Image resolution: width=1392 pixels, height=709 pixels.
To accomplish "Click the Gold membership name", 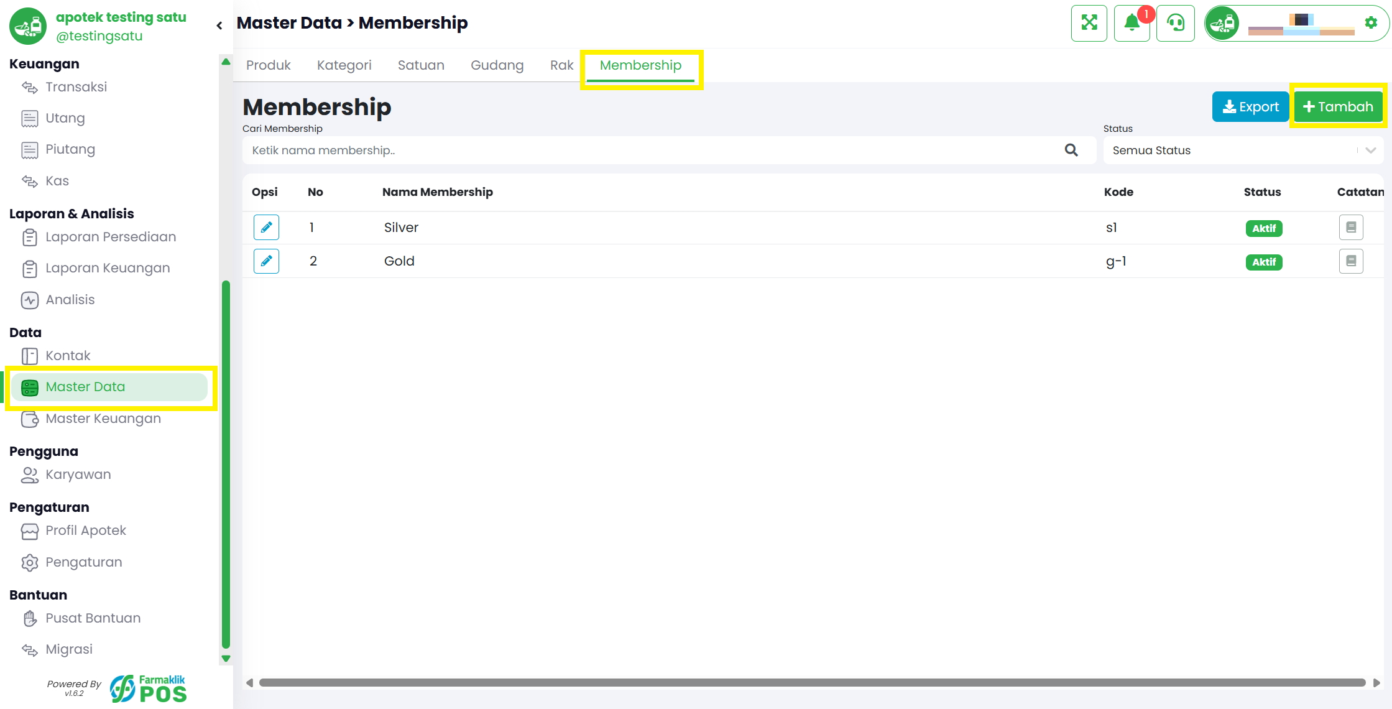I will pyautogui.click(x=399, y=261).
